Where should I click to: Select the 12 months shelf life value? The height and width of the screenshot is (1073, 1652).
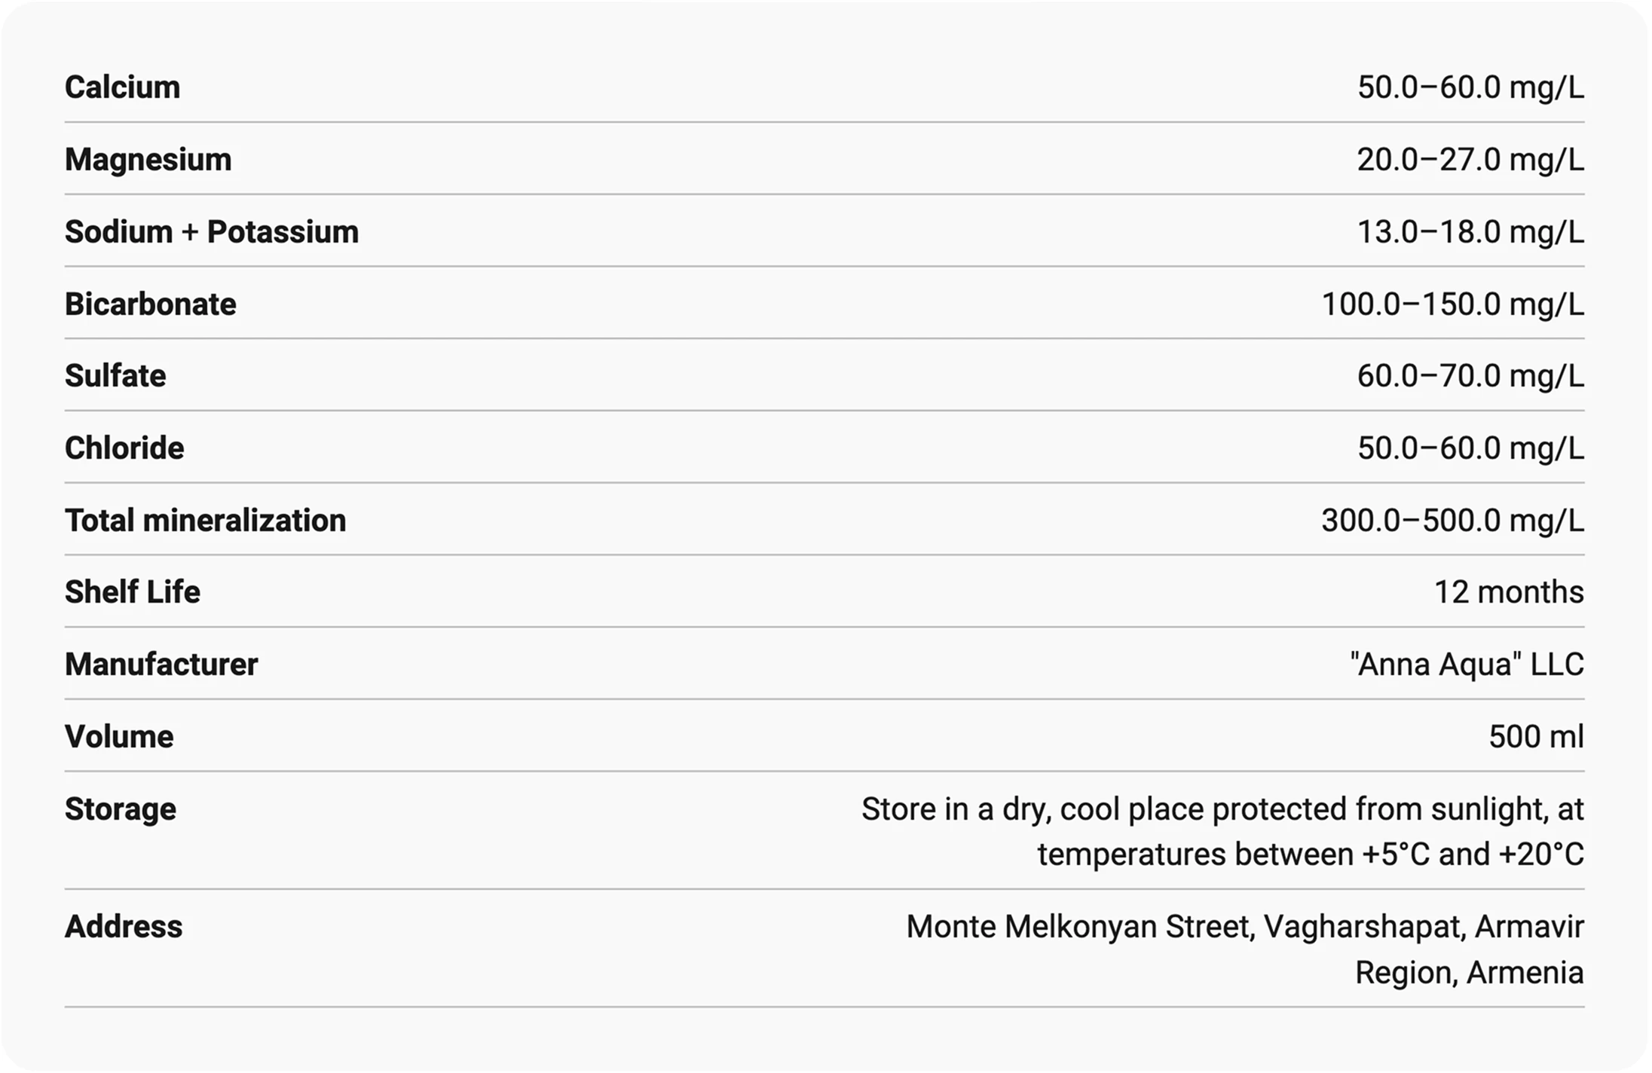(1508, 592)
